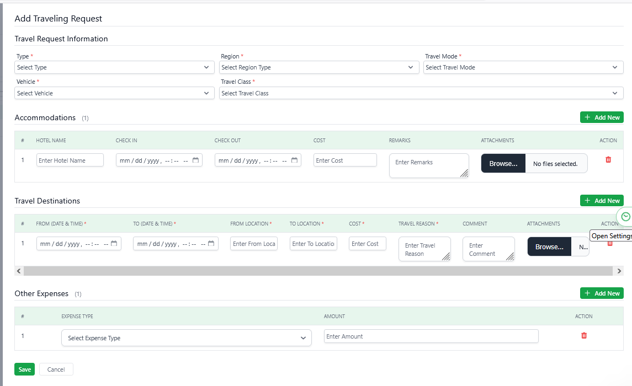Click the Other Expenses section heading
The width and height of the screenshot is (632, 386).
(41, 293)
